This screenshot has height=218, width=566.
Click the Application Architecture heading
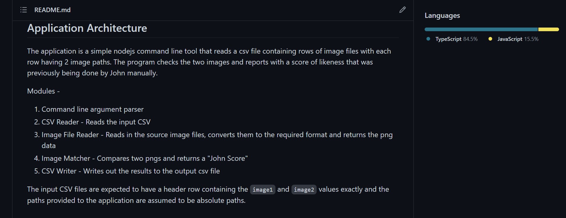tap(87, 28)
